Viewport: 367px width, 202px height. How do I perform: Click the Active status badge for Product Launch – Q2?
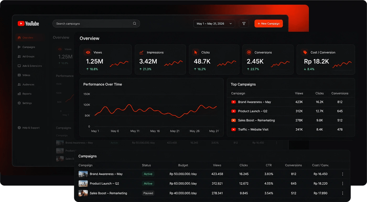(148, 184)
